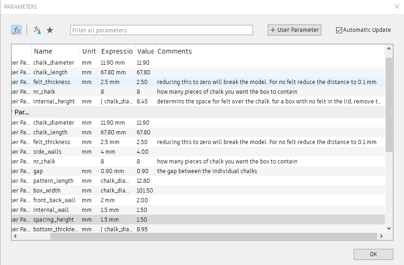Toggle the Automatic Update checkbox

pyautogui.click(x=339, y=30)
